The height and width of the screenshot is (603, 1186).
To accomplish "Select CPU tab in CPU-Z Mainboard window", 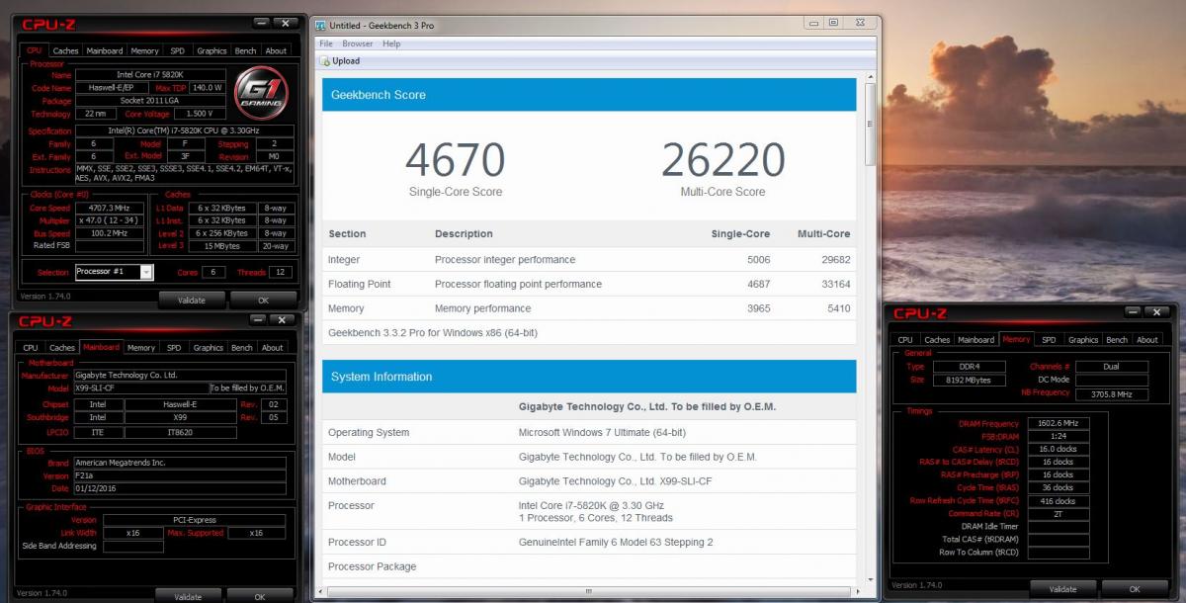I will [31, 347].
